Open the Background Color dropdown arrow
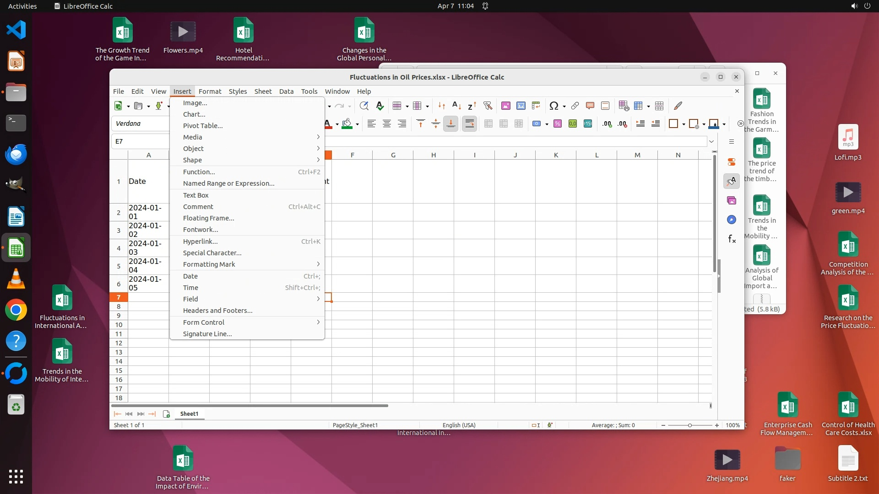This screenshot has height=494, width=879. tap(357, 124)
